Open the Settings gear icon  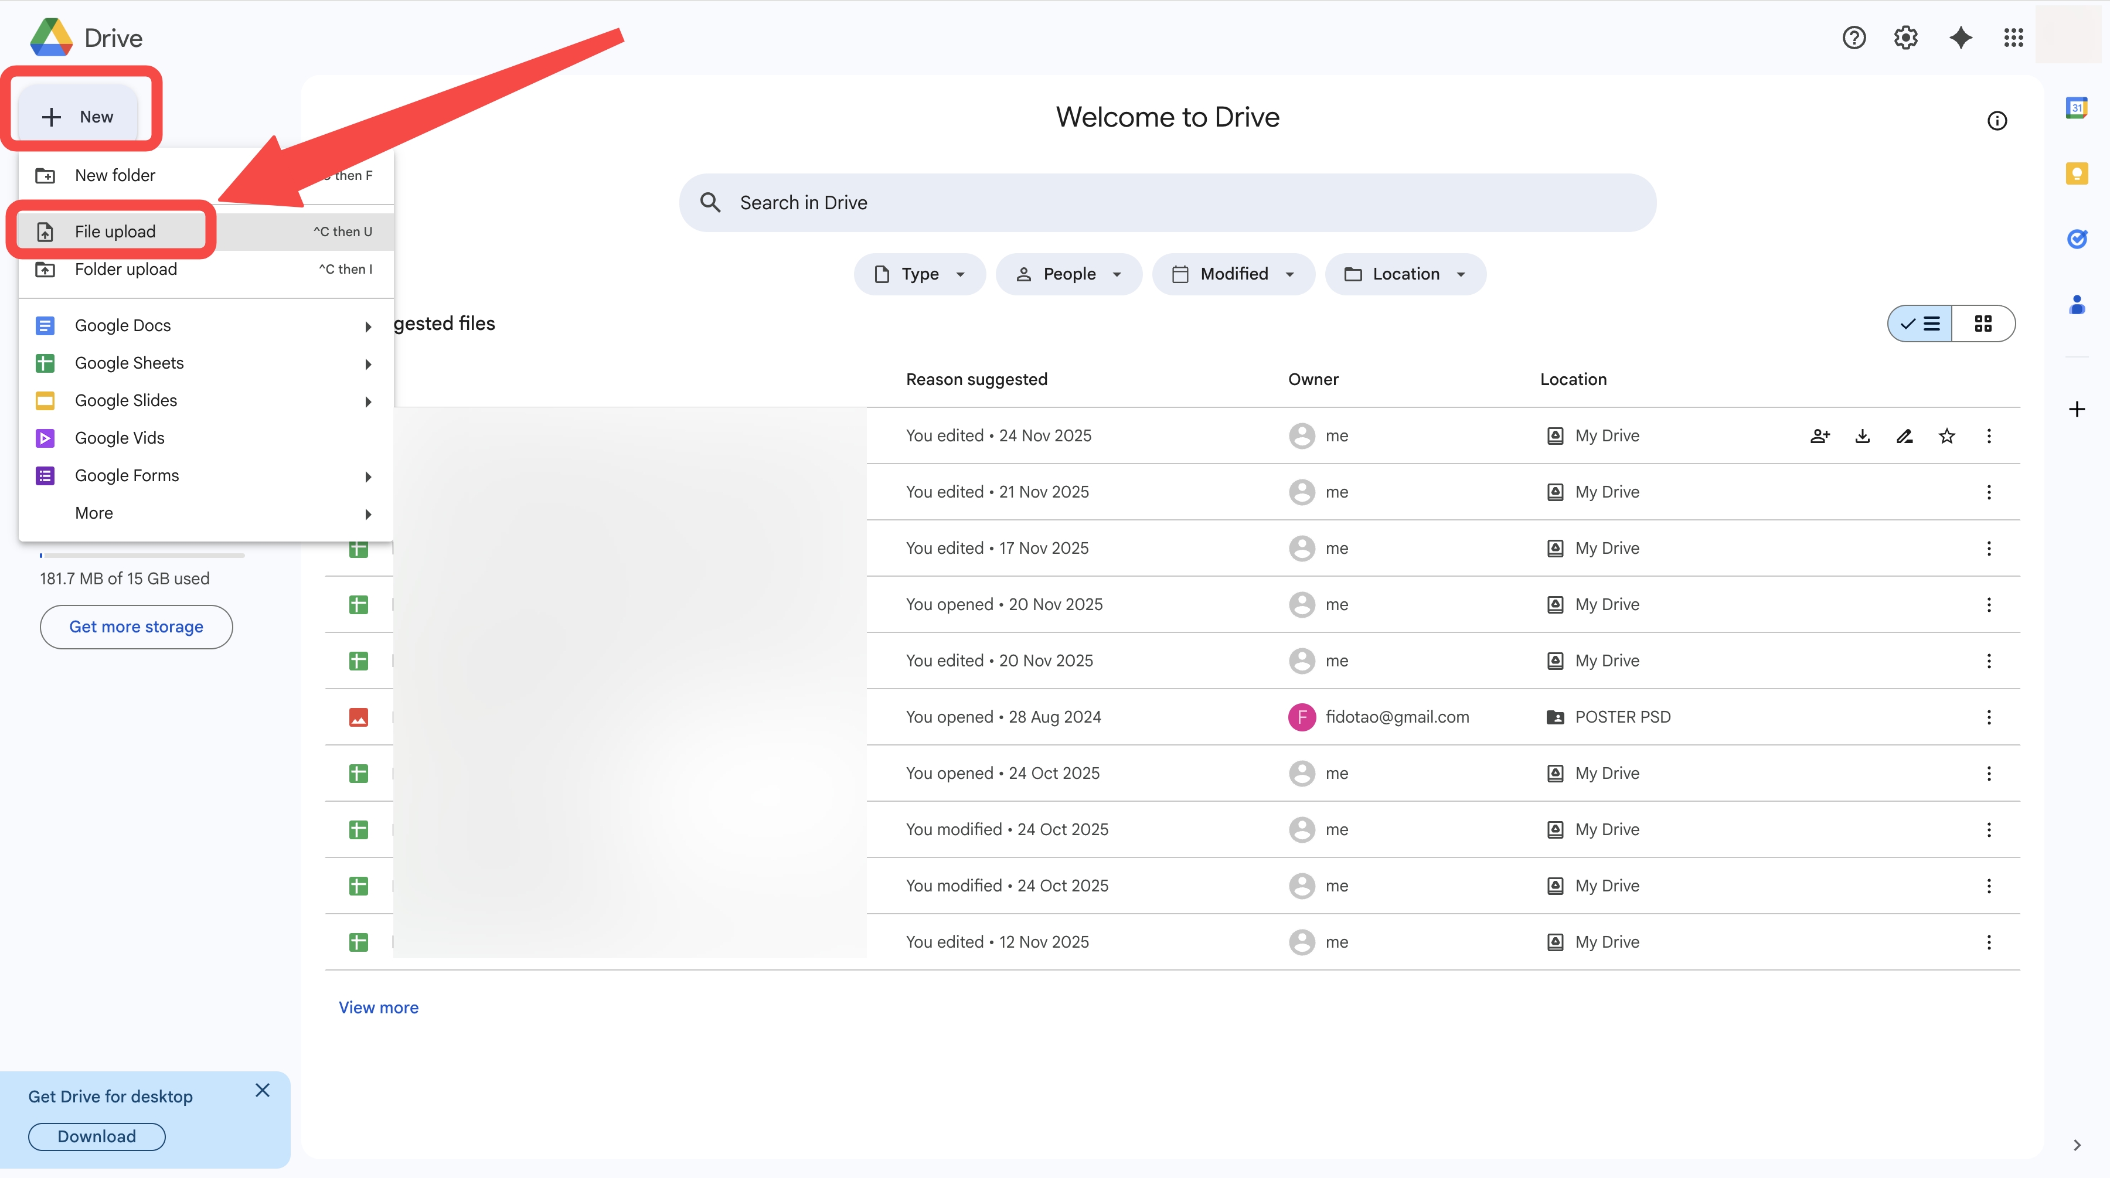[x=1905, y=38]
